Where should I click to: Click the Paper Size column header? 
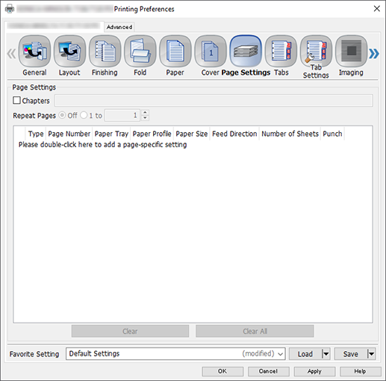click(192, 134)
